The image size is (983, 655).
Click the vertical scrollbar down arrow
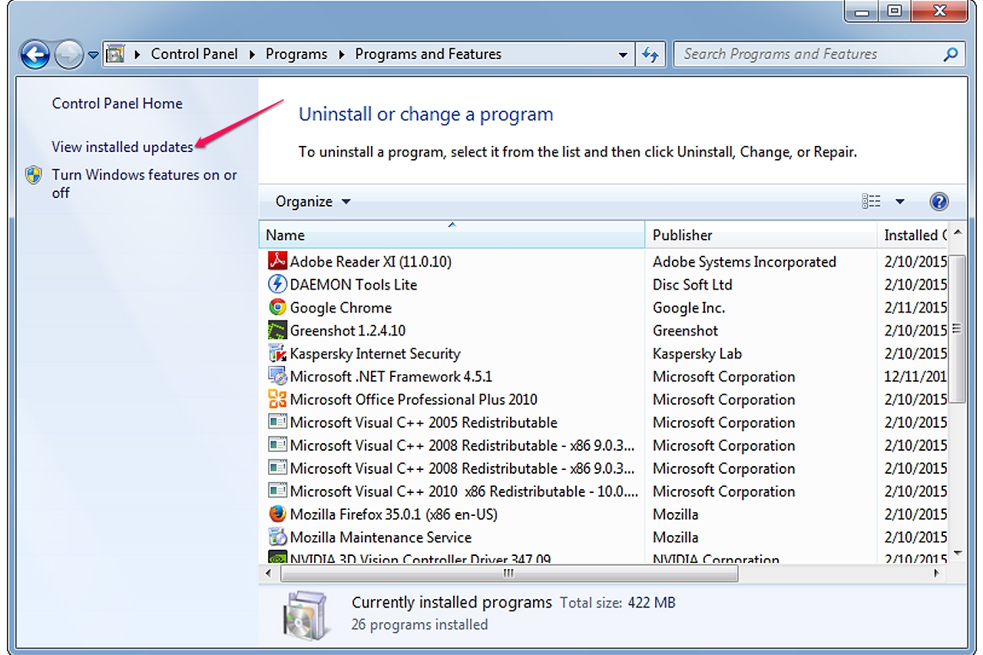[x=957, y=554]
